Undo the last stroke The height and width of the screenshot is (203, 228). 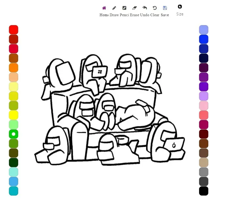pos(145,8)
